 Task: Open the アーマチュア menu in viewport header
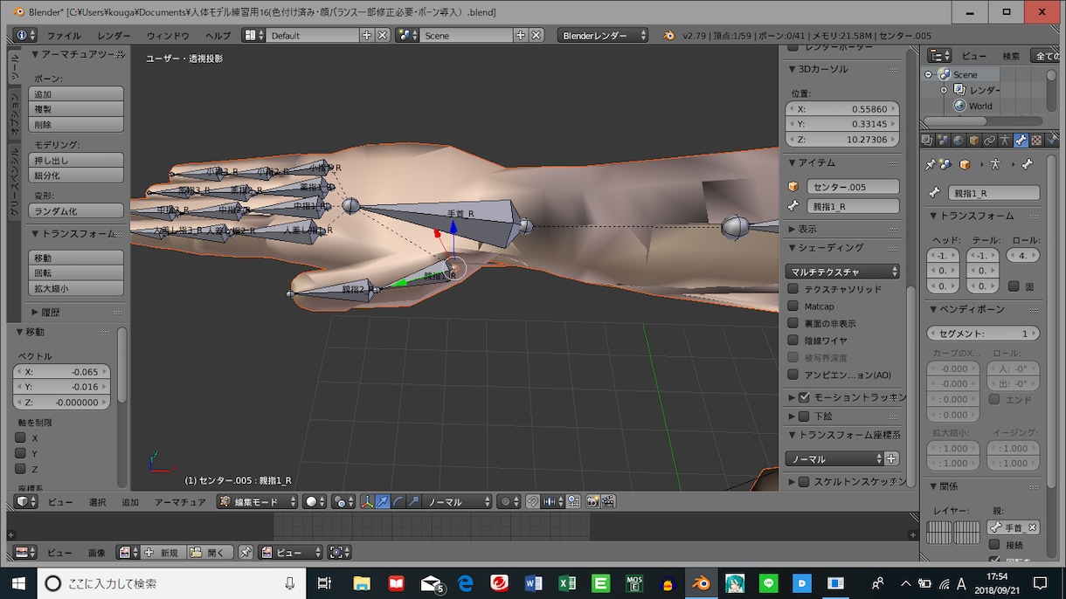click(180, 502)
